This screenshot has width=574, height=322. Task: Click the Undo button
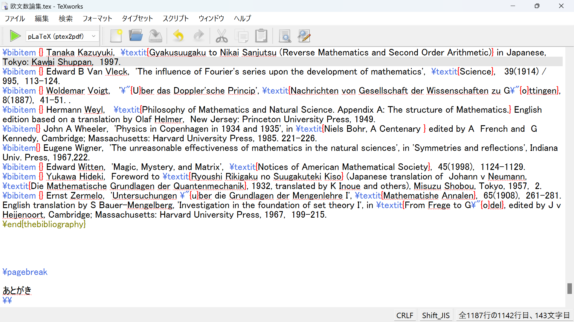click(x=178, y=36)
